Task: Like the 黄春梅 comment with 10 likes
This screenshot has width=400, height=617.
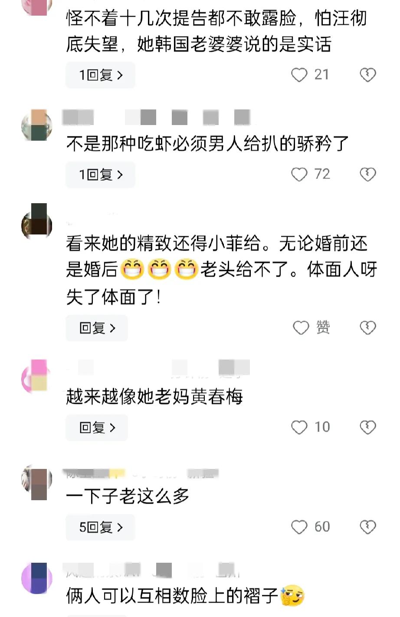Action: click(299, 428)
